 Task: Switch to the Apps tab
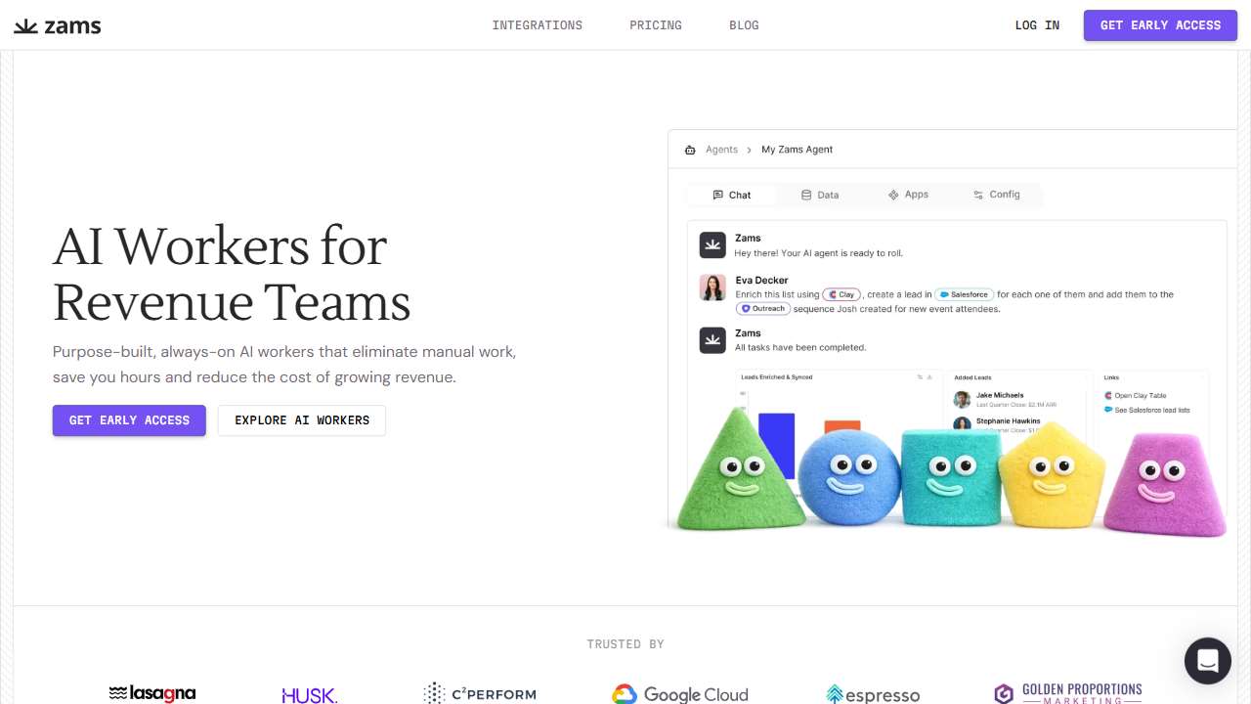907,195
